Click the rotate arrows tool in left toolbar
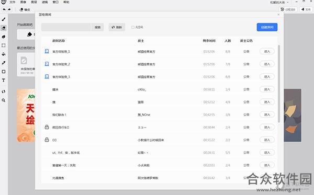314x195 pixels. (4, 91)
